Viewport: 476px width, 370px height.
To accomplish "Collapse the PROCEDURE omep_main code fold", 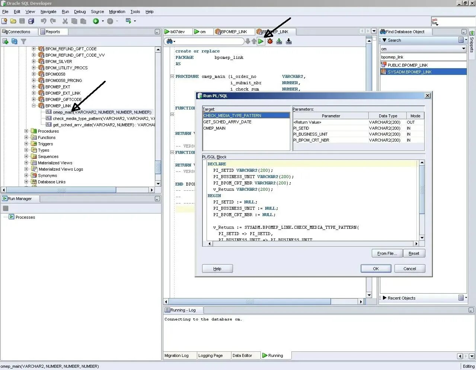I will 172,76.
